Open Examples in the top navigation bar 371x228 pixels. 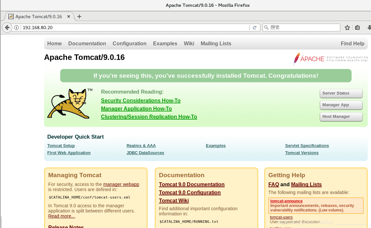coord(165,44)
